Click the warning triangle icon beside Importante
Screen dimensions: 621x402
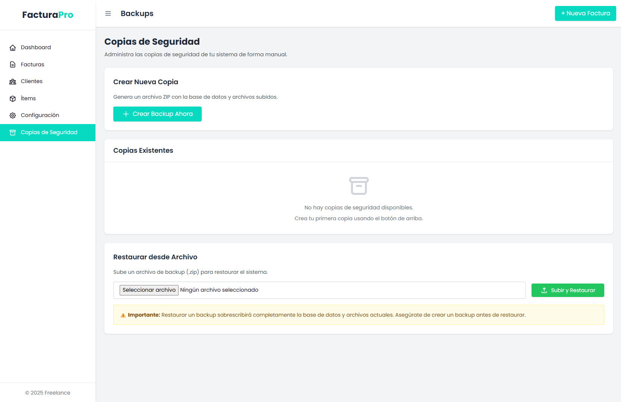point(123,315)
